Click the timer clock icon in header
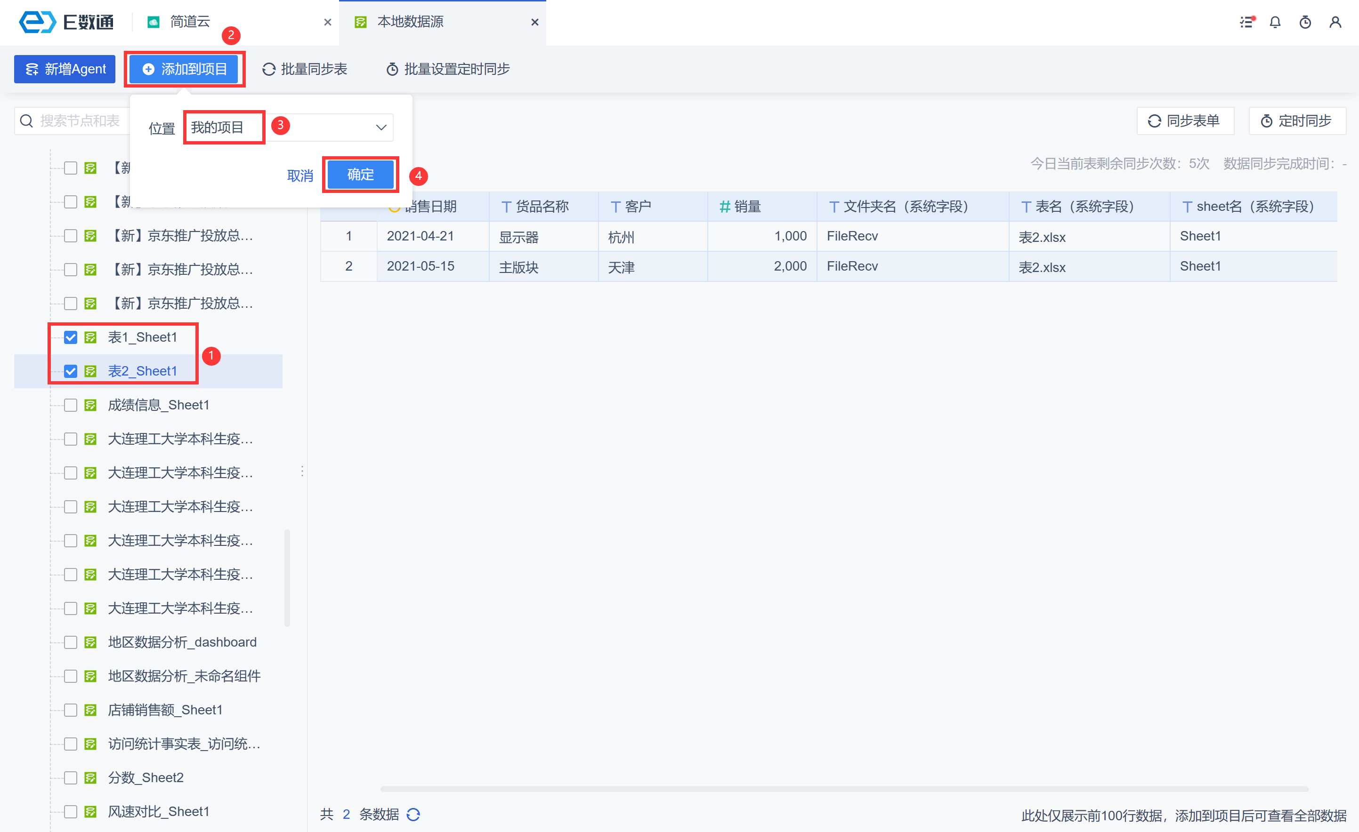 coord(1304,22)
